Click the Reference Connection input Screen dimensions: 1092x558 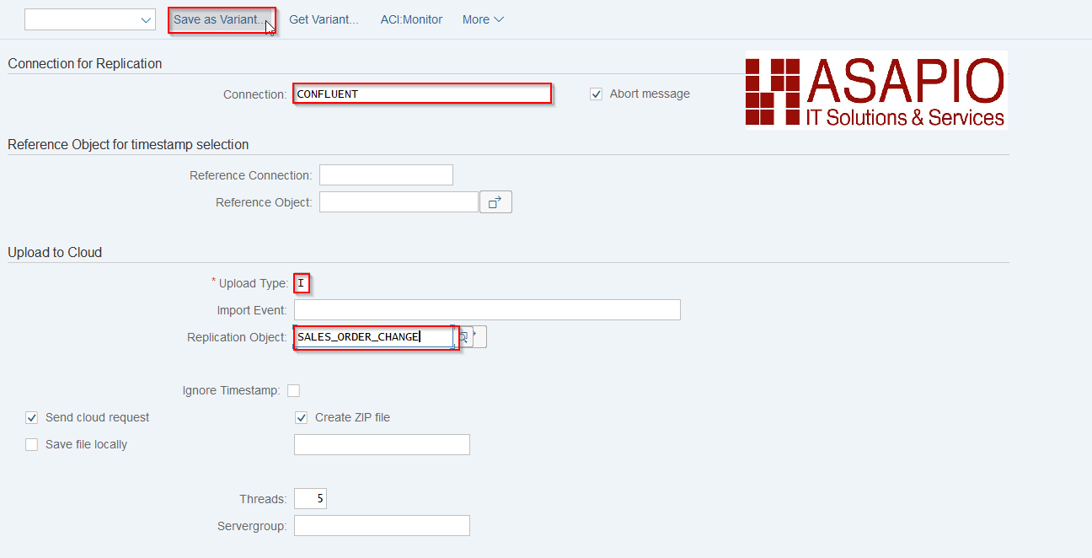[386, 175]
